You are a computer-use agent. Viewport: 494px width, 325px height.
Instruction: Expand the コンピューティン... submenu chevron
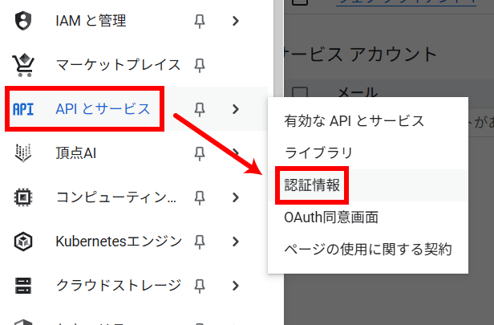pyautogui.click(x=235, y=197)
